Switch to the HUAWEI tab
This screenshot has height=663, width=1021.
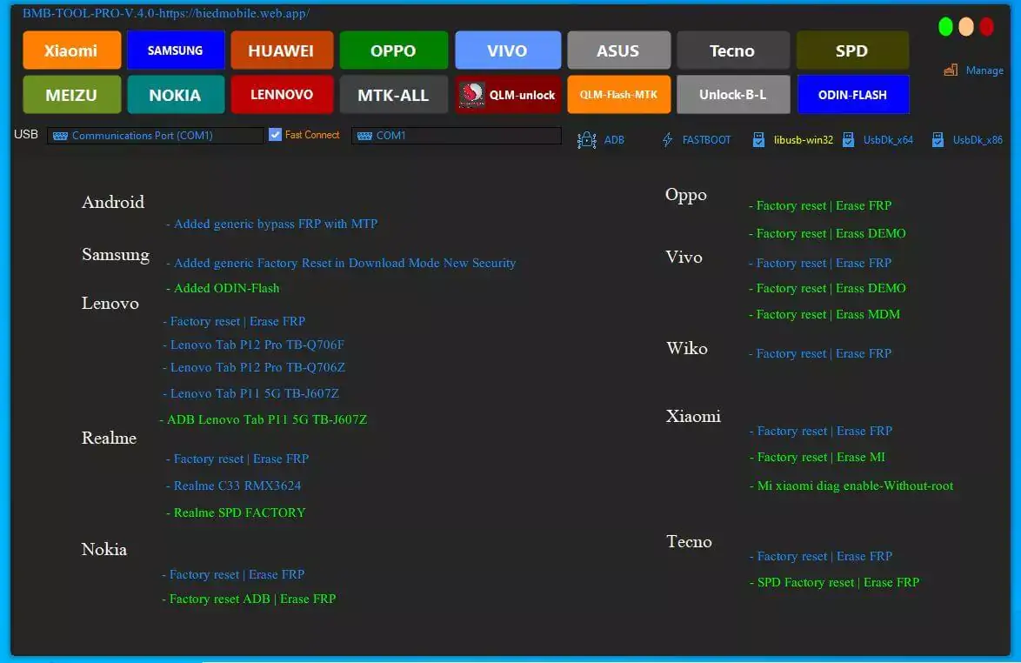(x=281, y=50)
